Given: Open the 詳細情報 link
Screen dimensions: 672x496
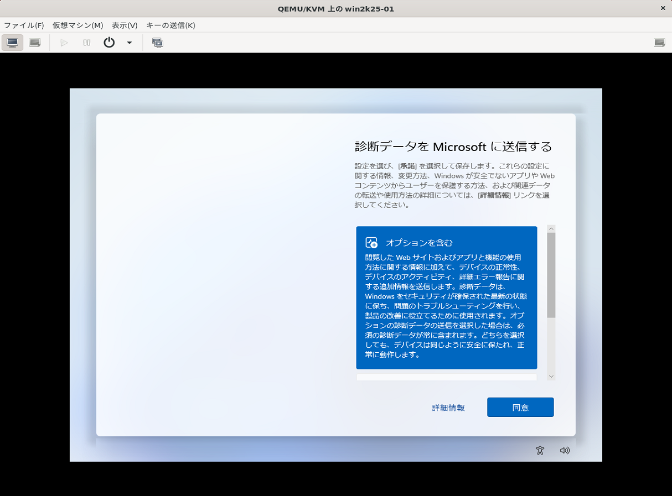Looking at the screenshot, I should pyautogui.click(x=448, y=407).
